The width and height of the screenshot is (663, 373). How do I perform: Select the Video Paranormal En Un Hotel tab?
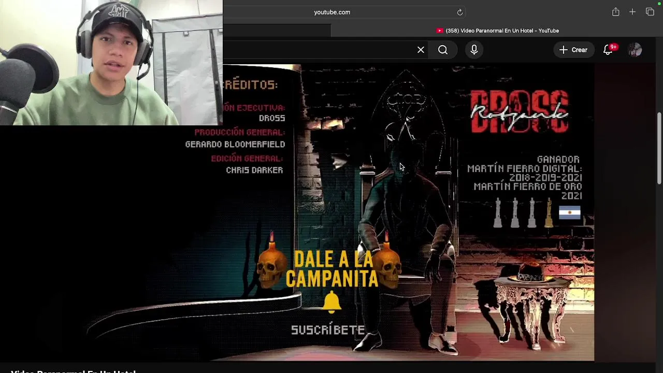click(497, 31)
